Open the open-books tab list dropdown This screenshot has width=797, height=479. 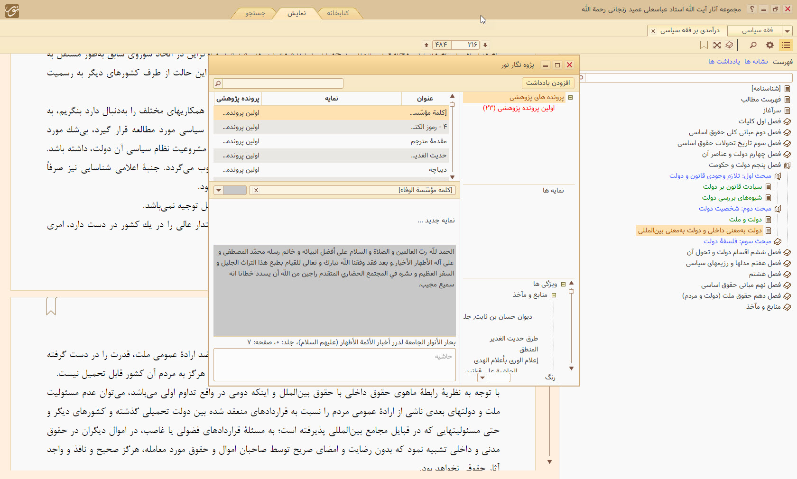[x=787, y=31]
